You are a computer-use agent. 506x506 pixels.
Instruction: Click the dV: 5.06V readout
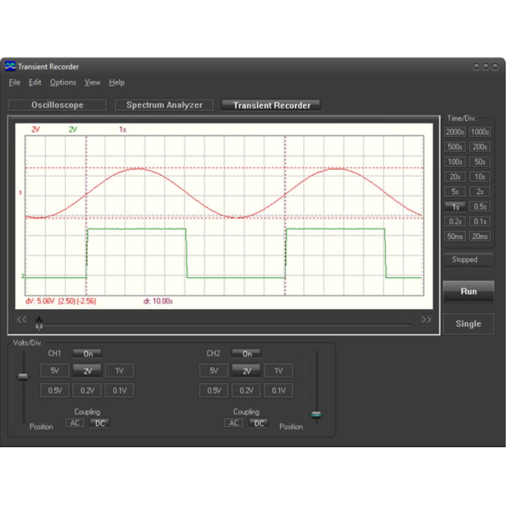point(61,301)
